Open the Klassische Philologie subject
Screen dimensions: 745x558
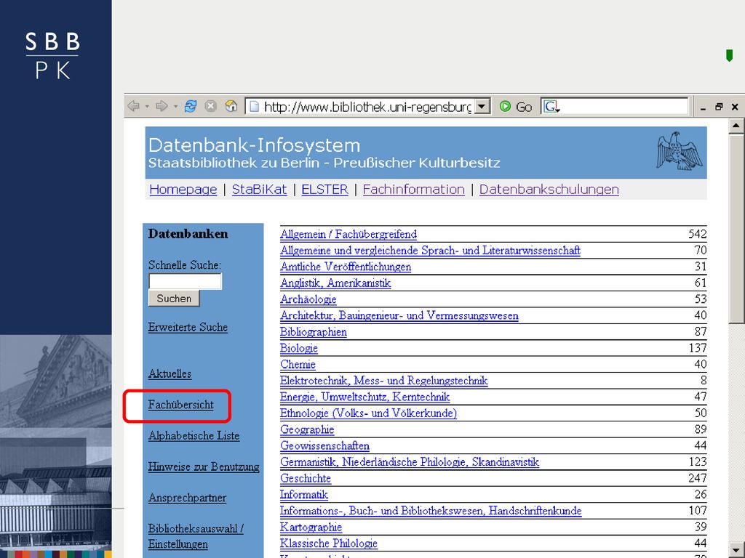pos(329,543)
